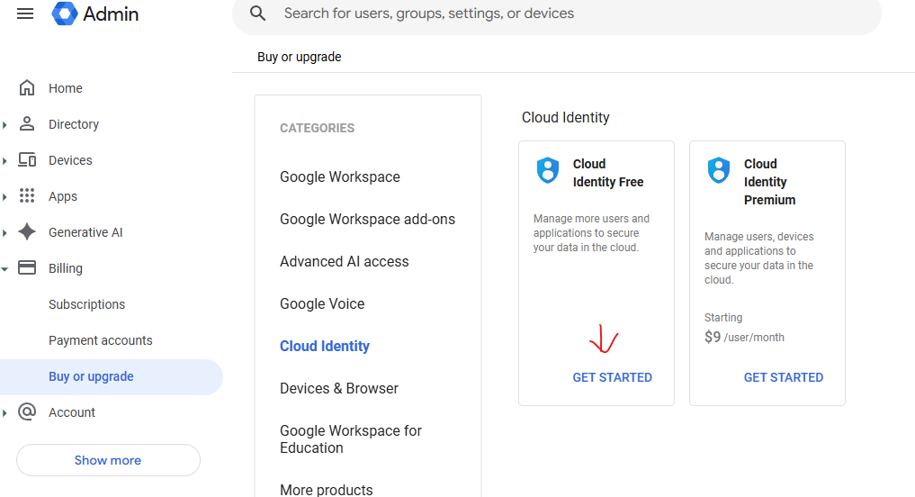Screen dimensions: 915x497
Task: Click the Devices icon in sidebar
Action: 27,160
